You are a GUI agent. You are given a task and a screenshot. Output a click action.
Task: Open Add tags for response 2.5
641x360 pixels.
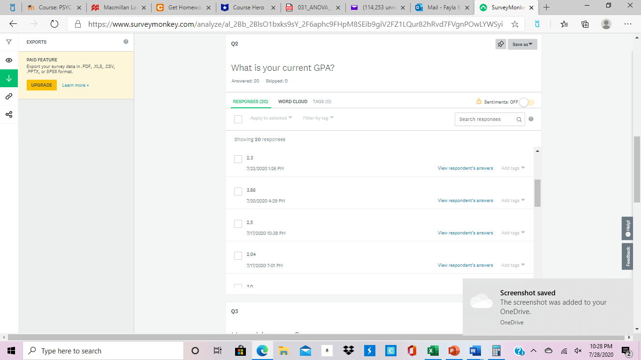click(513, 233)
